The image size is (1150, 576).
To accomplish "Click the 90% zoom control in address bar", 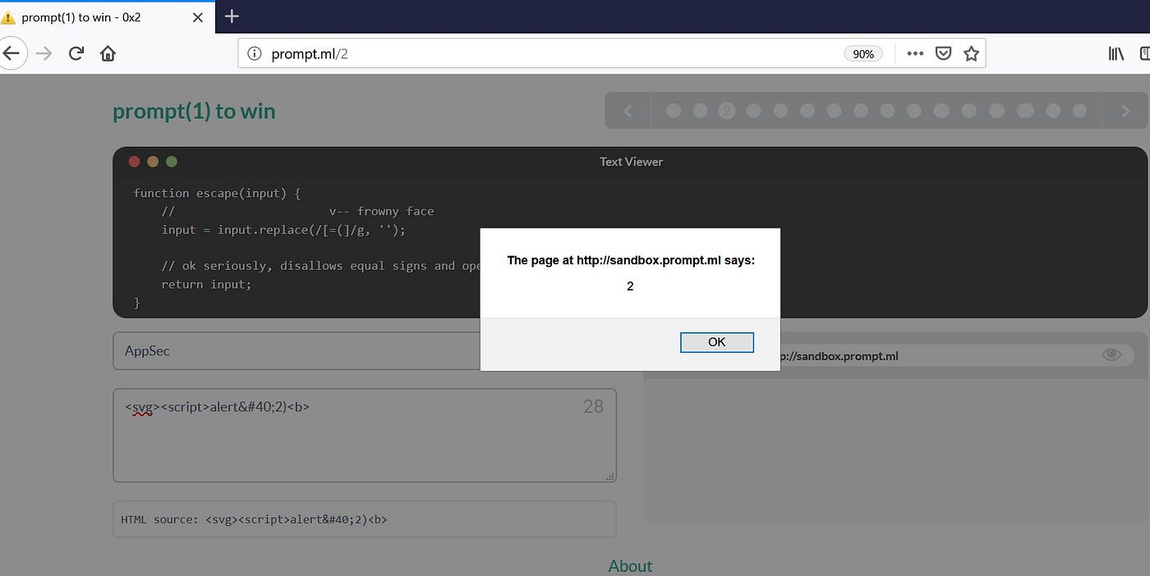I will point(862,53).
